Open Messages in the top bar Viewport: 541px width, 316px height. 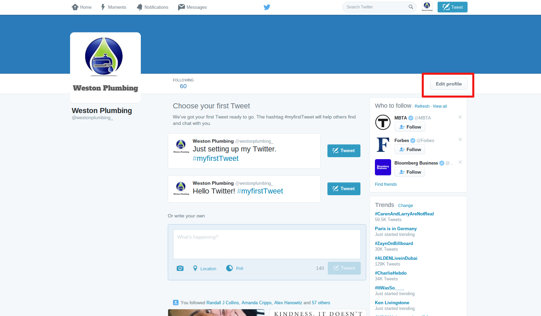(x=192, y=7)
